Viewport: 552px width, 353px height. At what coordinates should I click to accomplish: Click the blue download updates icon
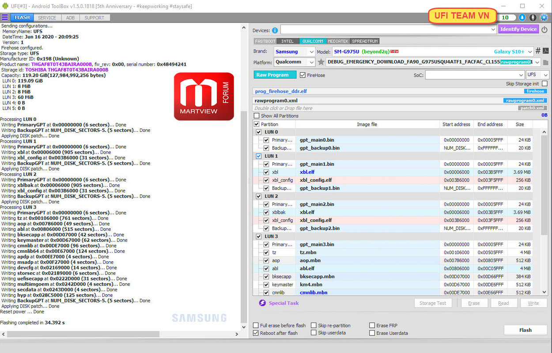pyautogui.click(x=522, y=18)
